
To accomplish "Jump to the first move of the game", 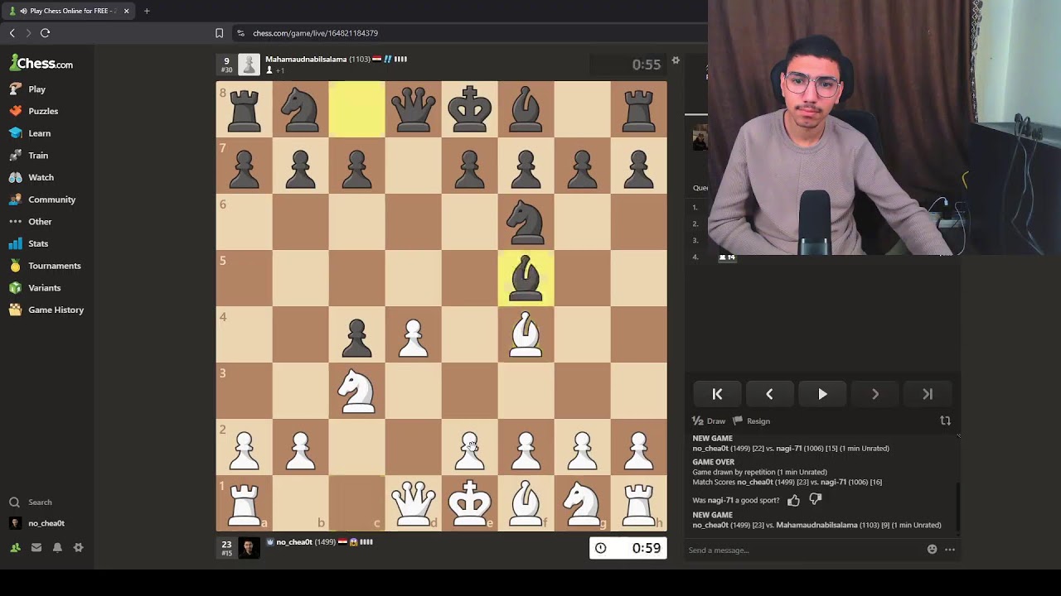I will click(717, 395).
